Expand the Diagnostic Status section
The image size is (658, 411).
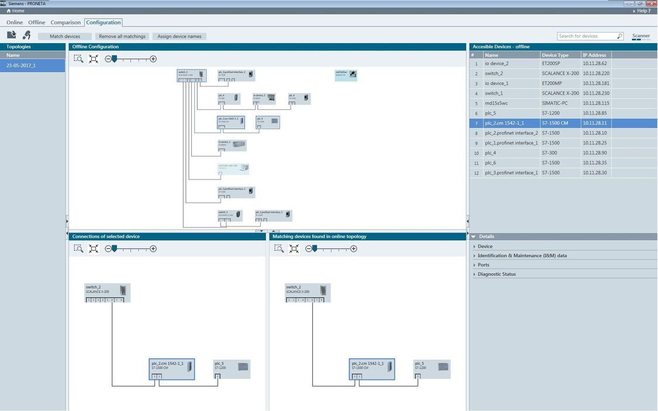pyautogui.click(x=497, y=274)
